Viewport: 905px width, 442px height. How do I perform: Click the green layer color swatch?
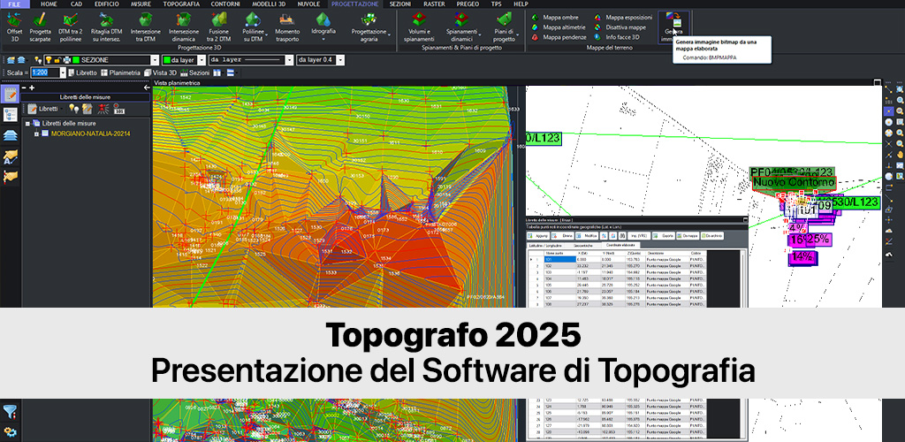pyautogui.click(x=76, y=60)
